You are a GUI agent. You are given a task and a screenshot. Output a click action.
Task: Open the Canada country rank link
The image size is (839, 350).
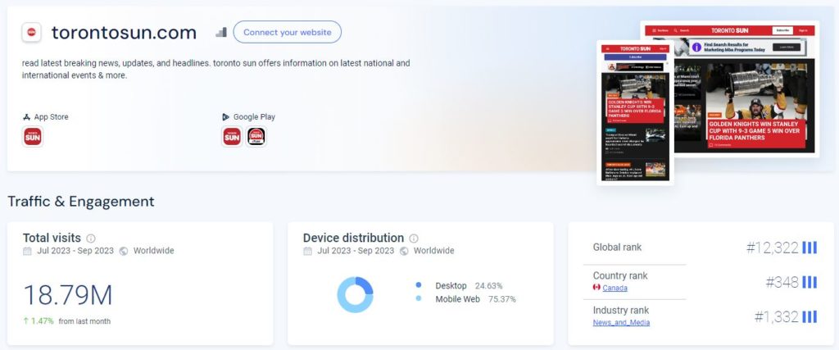point(615,288)
